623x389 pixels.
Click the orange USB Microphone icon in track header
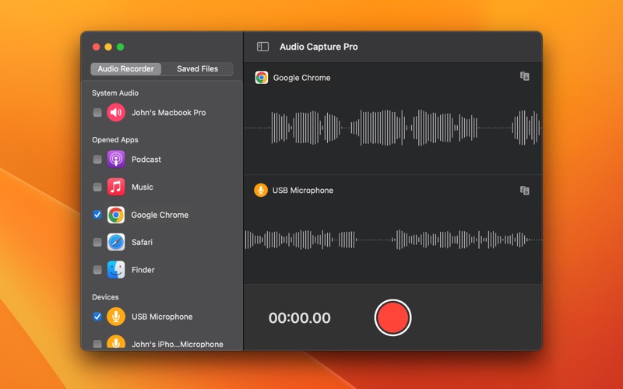pos(261,190)
